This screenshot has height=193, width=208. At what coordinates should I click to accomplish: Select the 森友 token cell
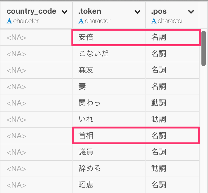pyautogui.click(x=86, y=70)
